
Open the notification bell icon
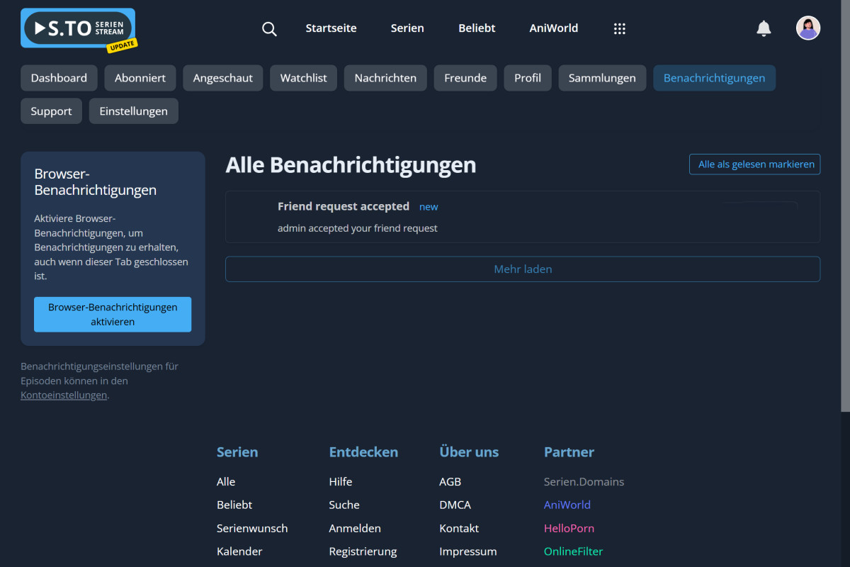[764, 28]
